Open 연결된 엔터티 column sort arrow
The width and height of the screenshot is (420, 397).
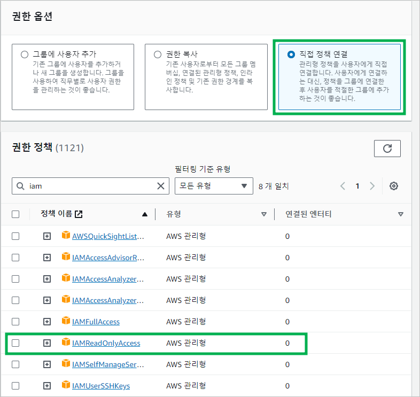coord(401,214)
